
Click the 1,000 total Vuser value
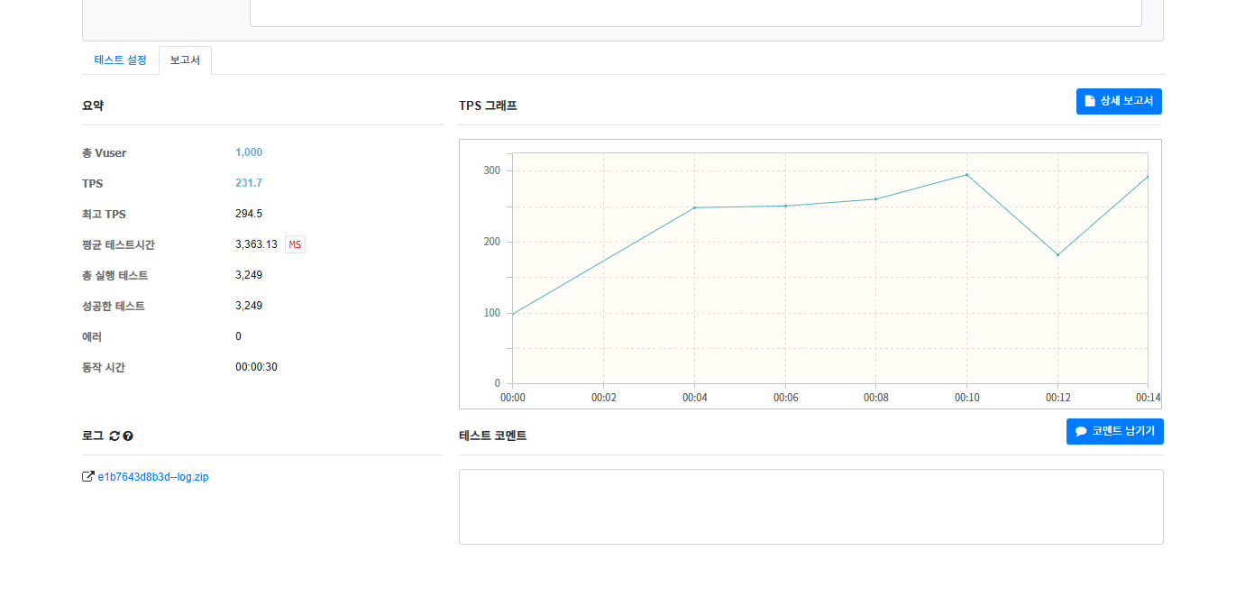pos(249,152)
